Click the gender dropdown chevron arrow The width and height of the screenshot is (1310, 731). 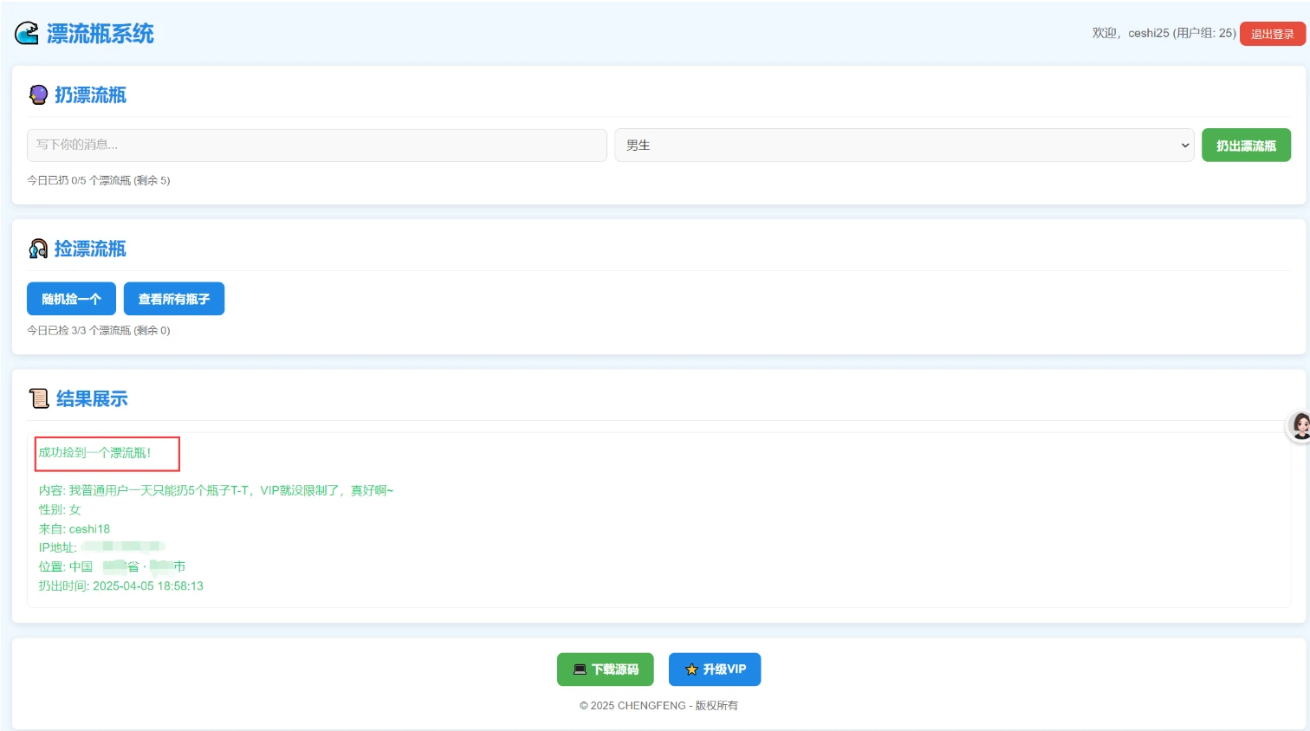coord(1184,146)
